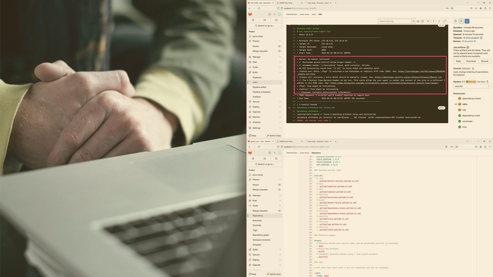Open job log in full screen mode
Image resolution: width=493 pixels, height=277 pixels.
point(445,21)
